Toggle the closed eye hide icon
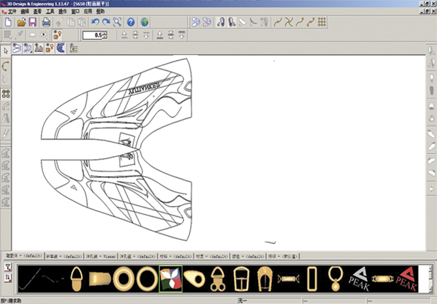The image size is (437, 304). pos(32,35)
